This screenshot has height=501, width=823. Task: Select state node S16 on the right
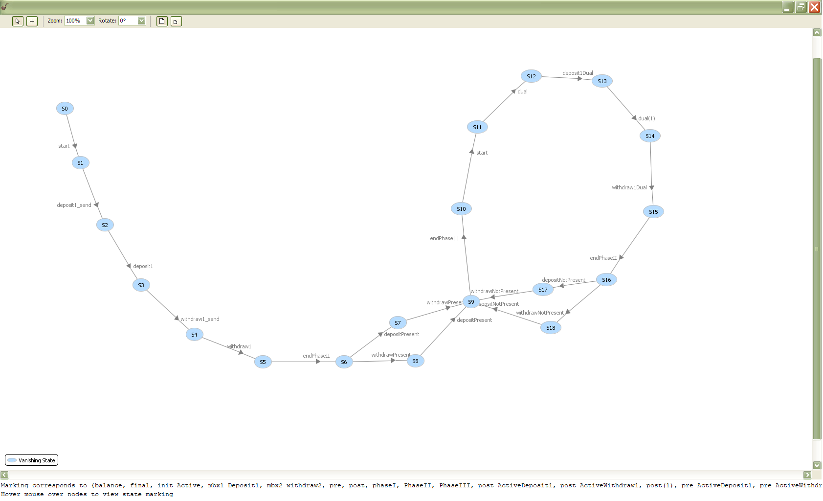[x=606, y=280]
